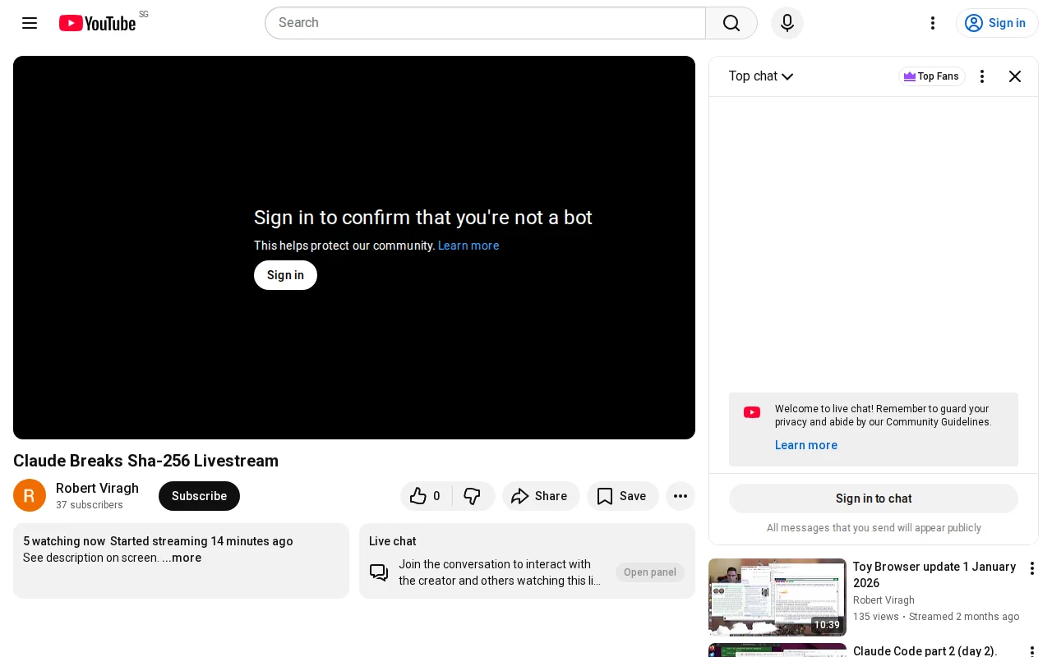
Task: Close the live chat panel
Action: point(1015,76)
